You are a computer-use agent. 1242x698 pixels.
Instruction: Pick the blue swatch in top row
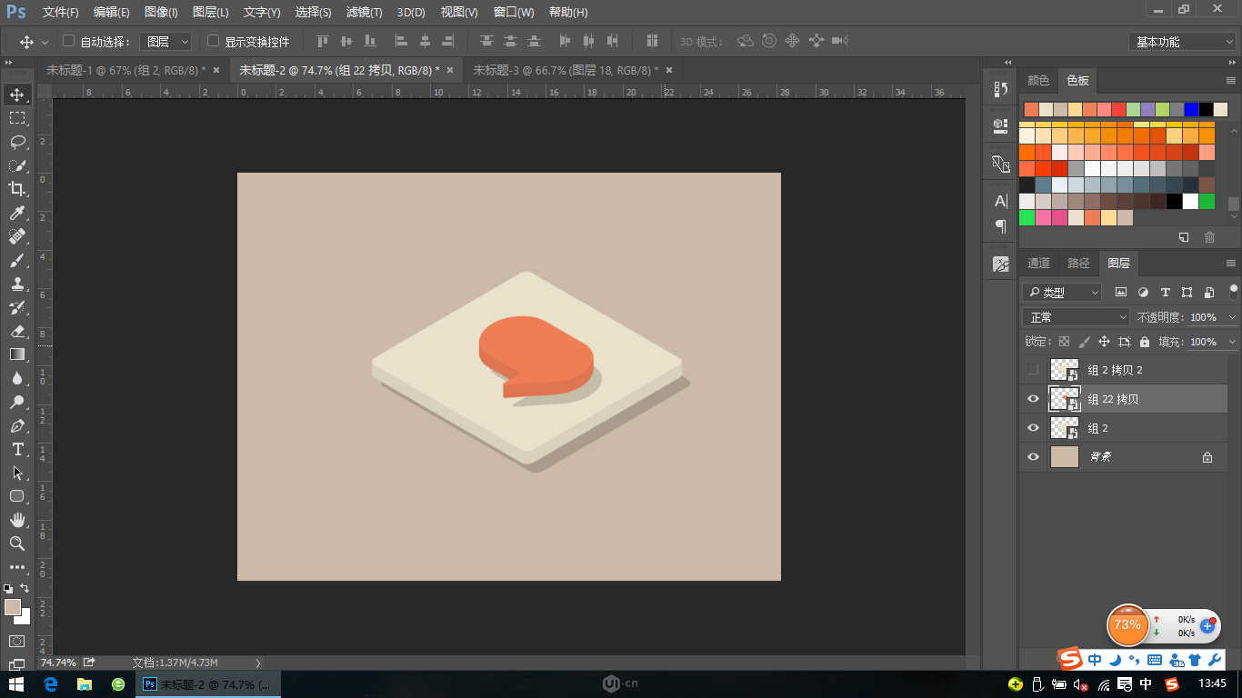pos(1191,109)
